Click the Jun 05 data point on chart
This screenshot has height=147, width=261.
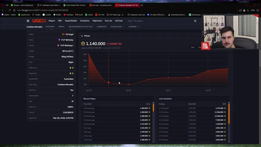click(128, 85)
